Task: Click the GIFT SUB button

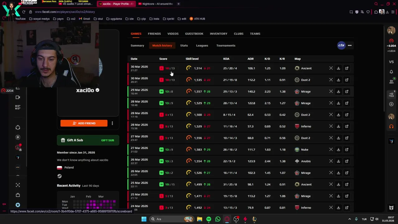Action: pyautogui.click(x=108, y=140)
